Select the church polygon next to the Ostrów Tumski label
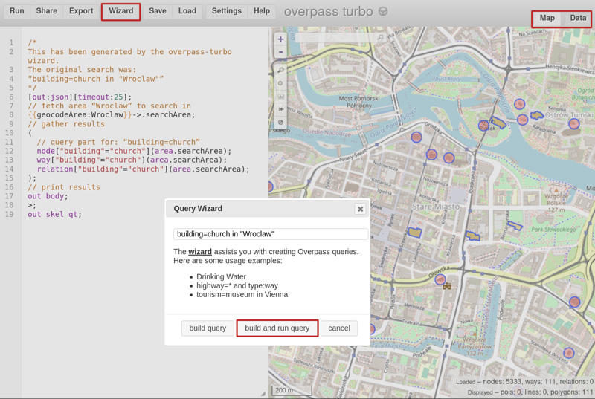The image size is (595, 399). 536,115
